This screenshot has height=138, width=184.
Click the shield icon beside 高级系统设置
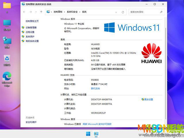tap(23, 41)
